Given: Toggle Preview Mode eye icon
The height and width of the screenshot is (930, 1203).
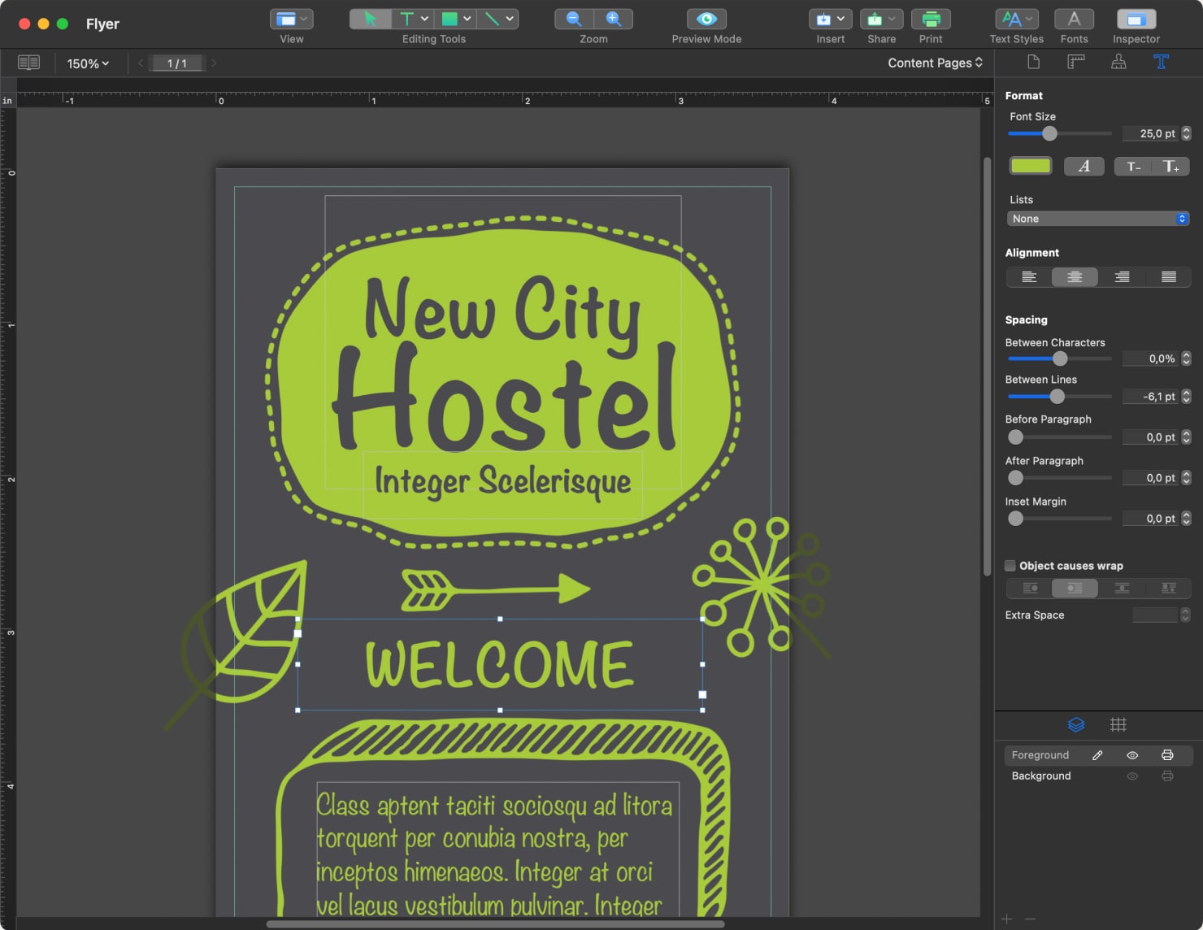Looking at the screenshot, I should [x=706, y=19].
